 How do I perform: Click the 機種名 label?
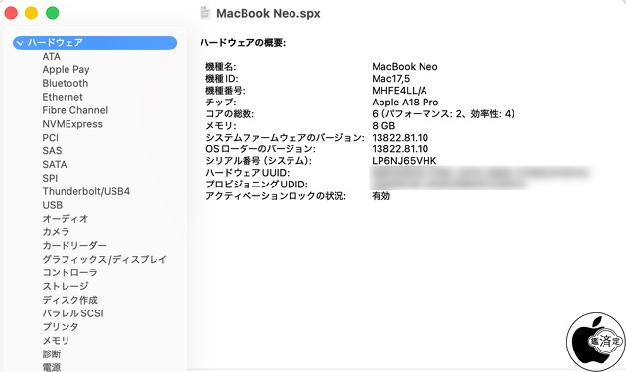point(221,67)
